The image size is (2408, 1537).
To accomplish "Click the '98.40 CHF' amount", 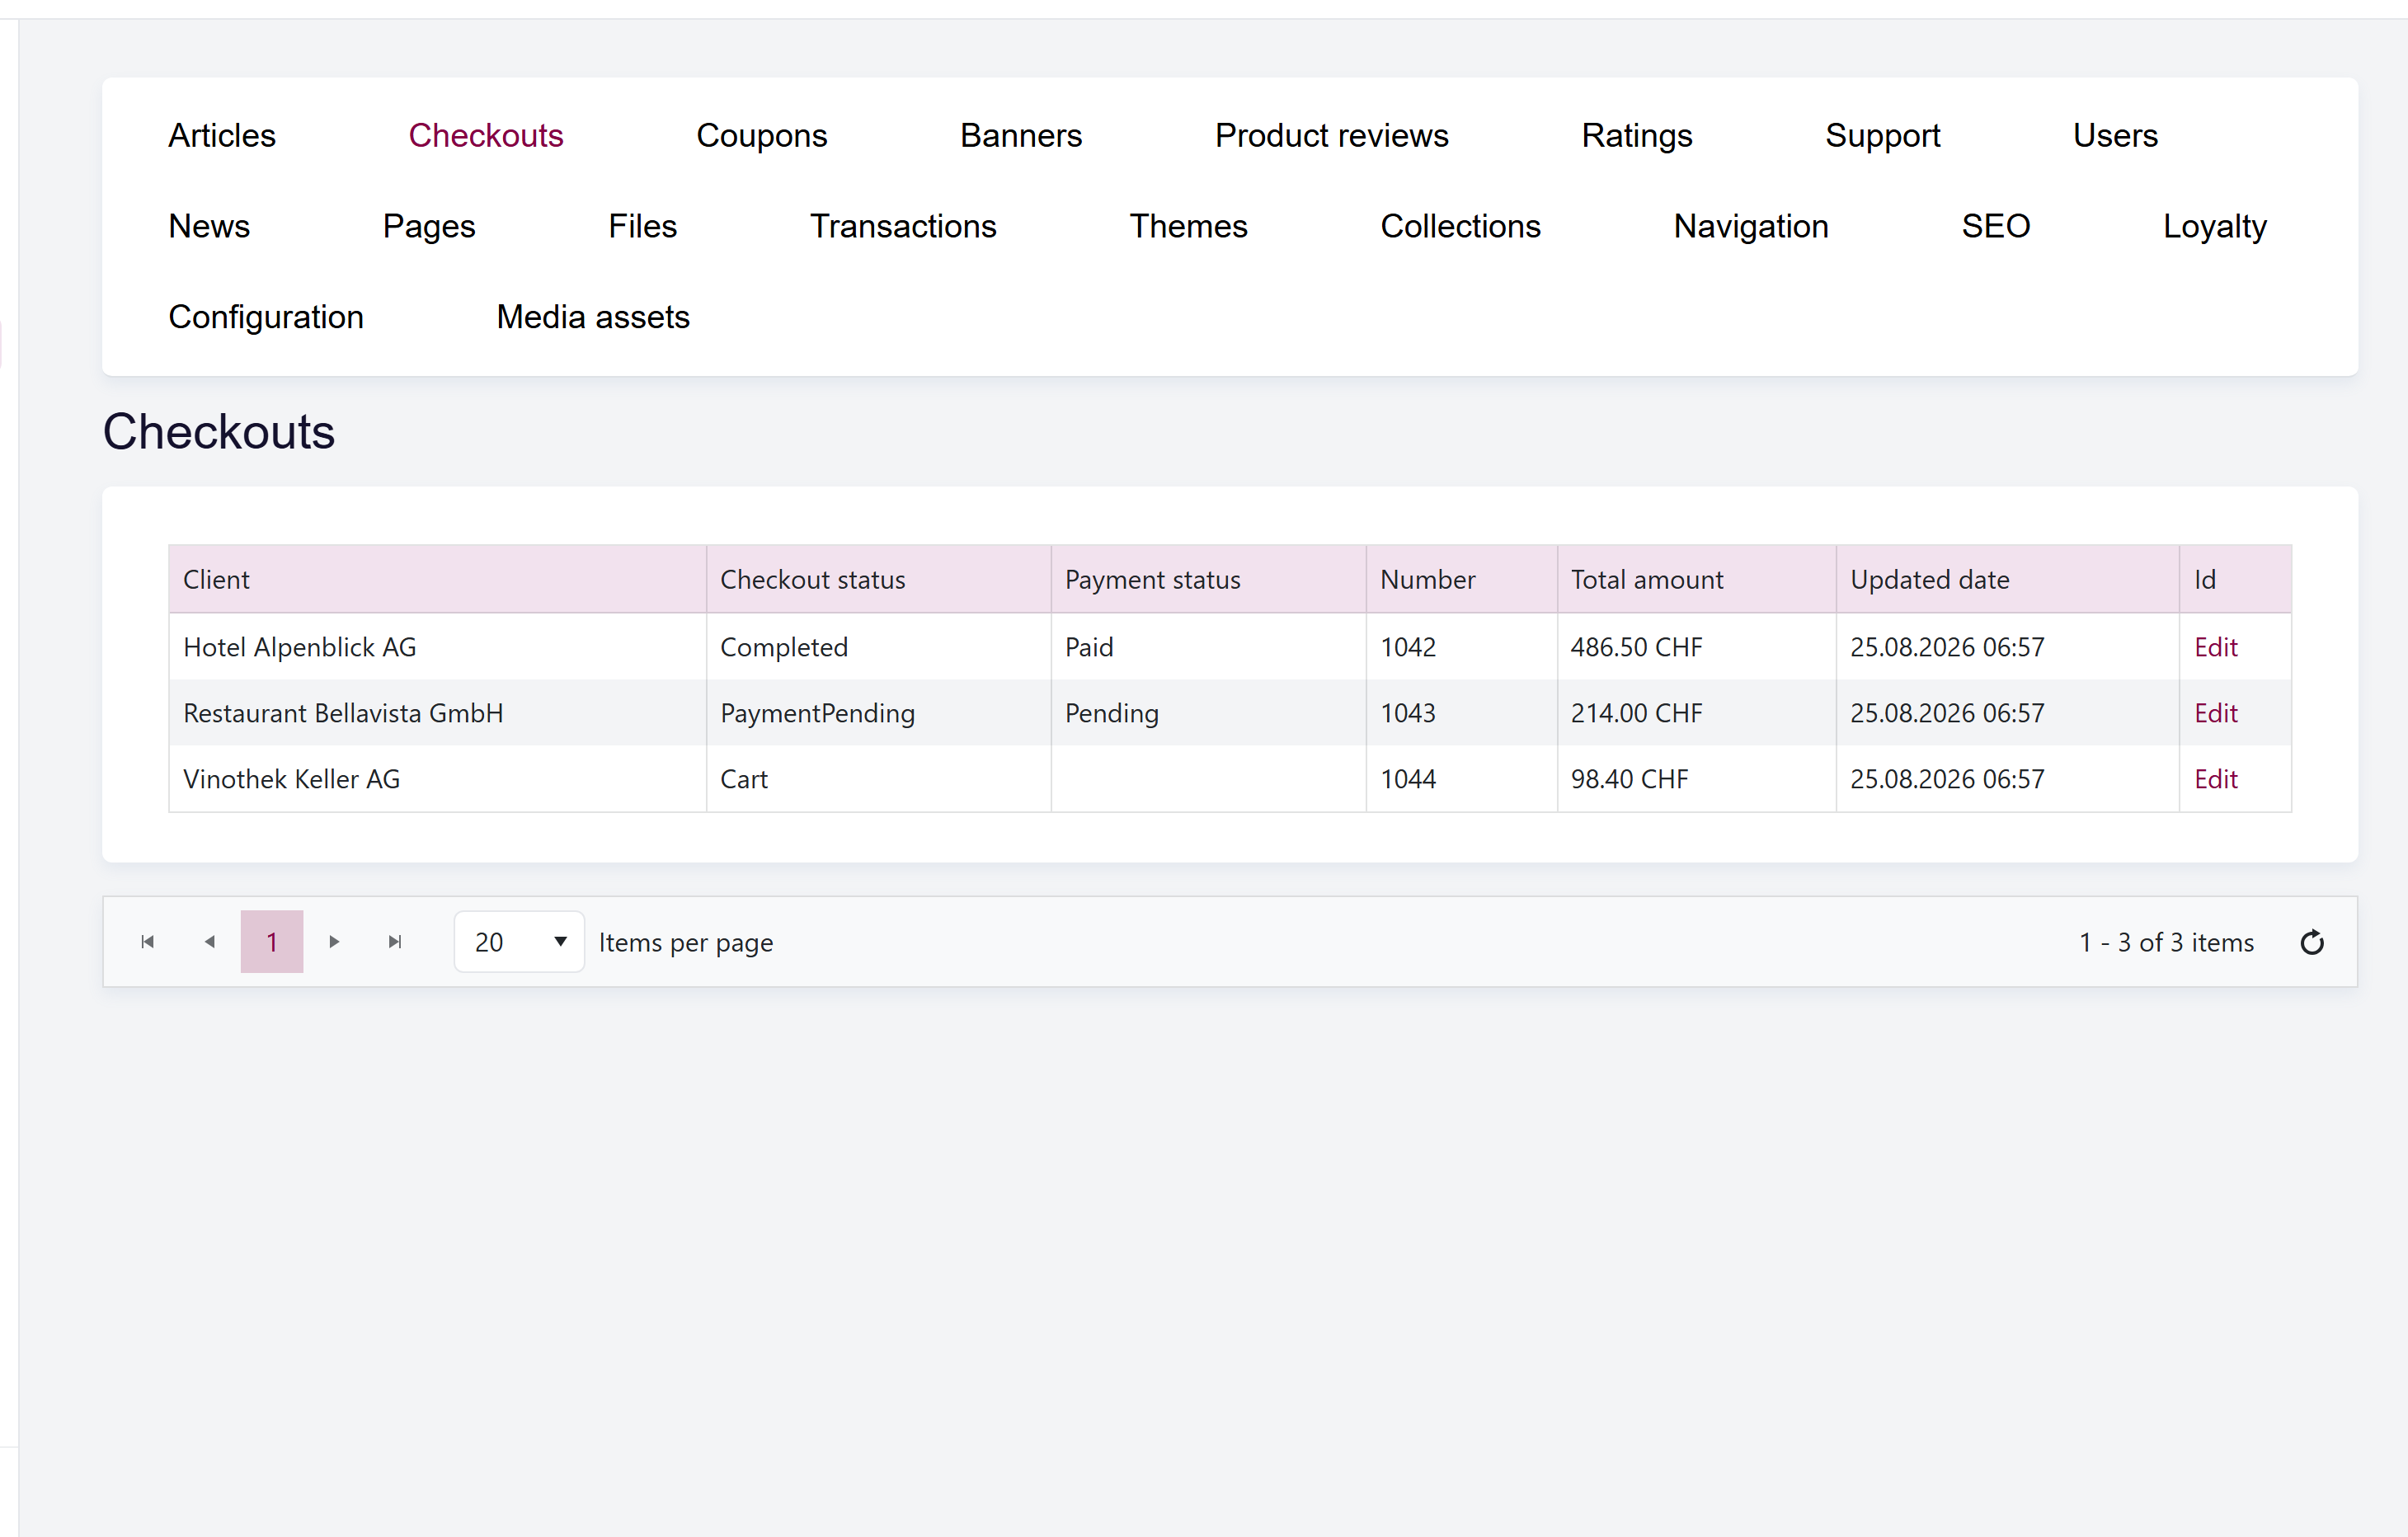I will pos(1696,779).
